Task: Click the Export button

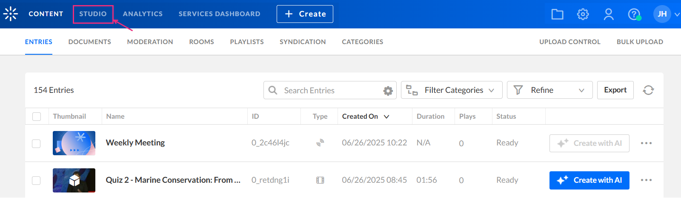Action: point(615,90)
